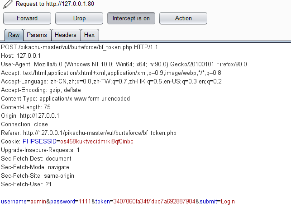Switch to the Hex tab
This screenshot has height=212, width=291.
point(90,35)
